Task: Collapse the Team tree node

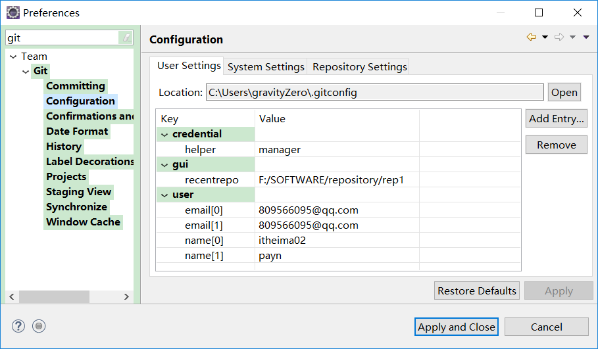Action: (x=13, y=57)
